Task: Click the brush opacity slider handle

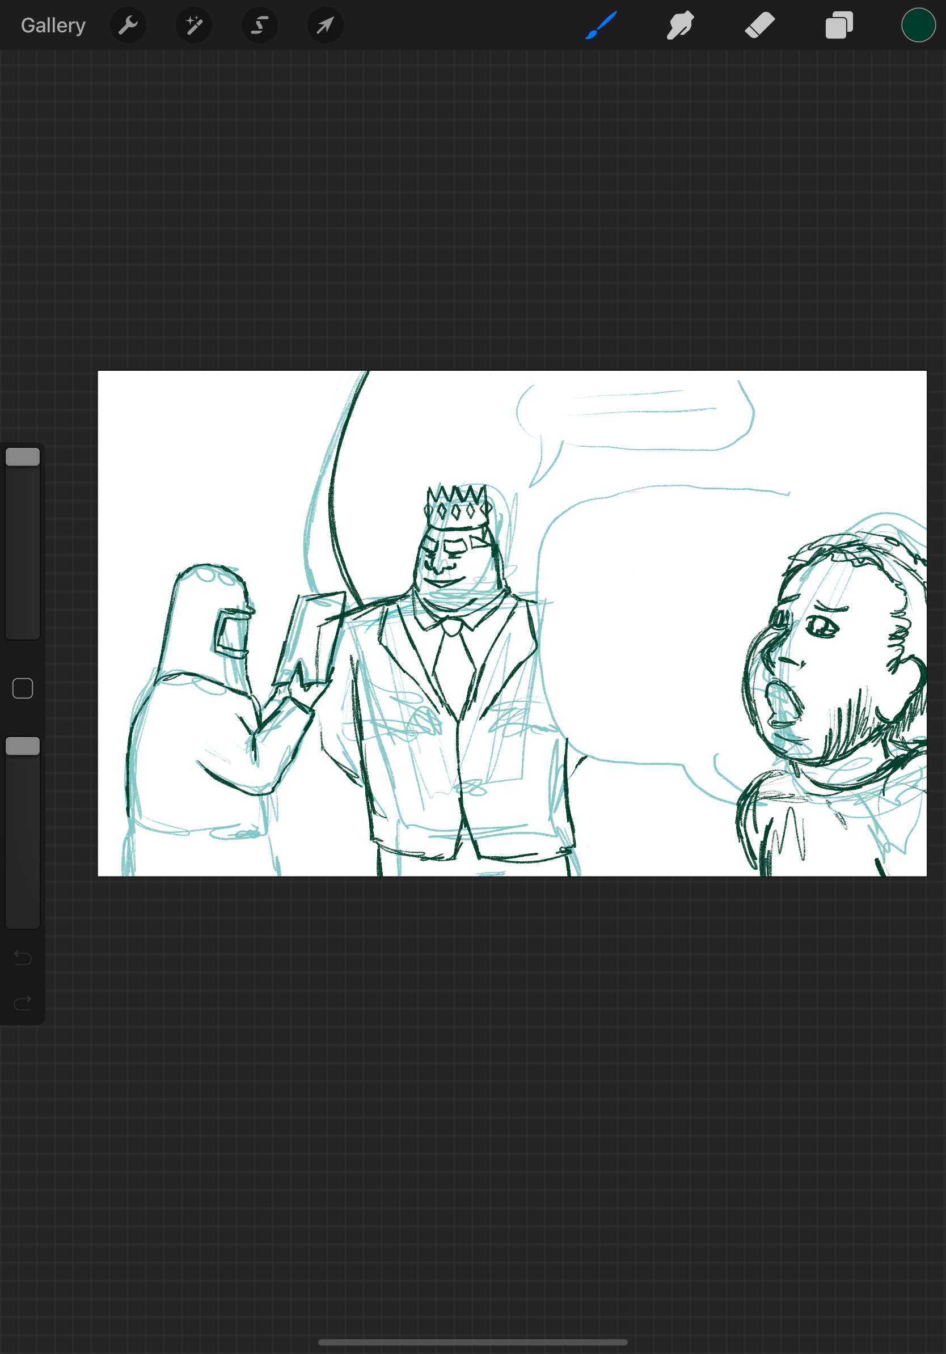Action: tap(23, 746)
